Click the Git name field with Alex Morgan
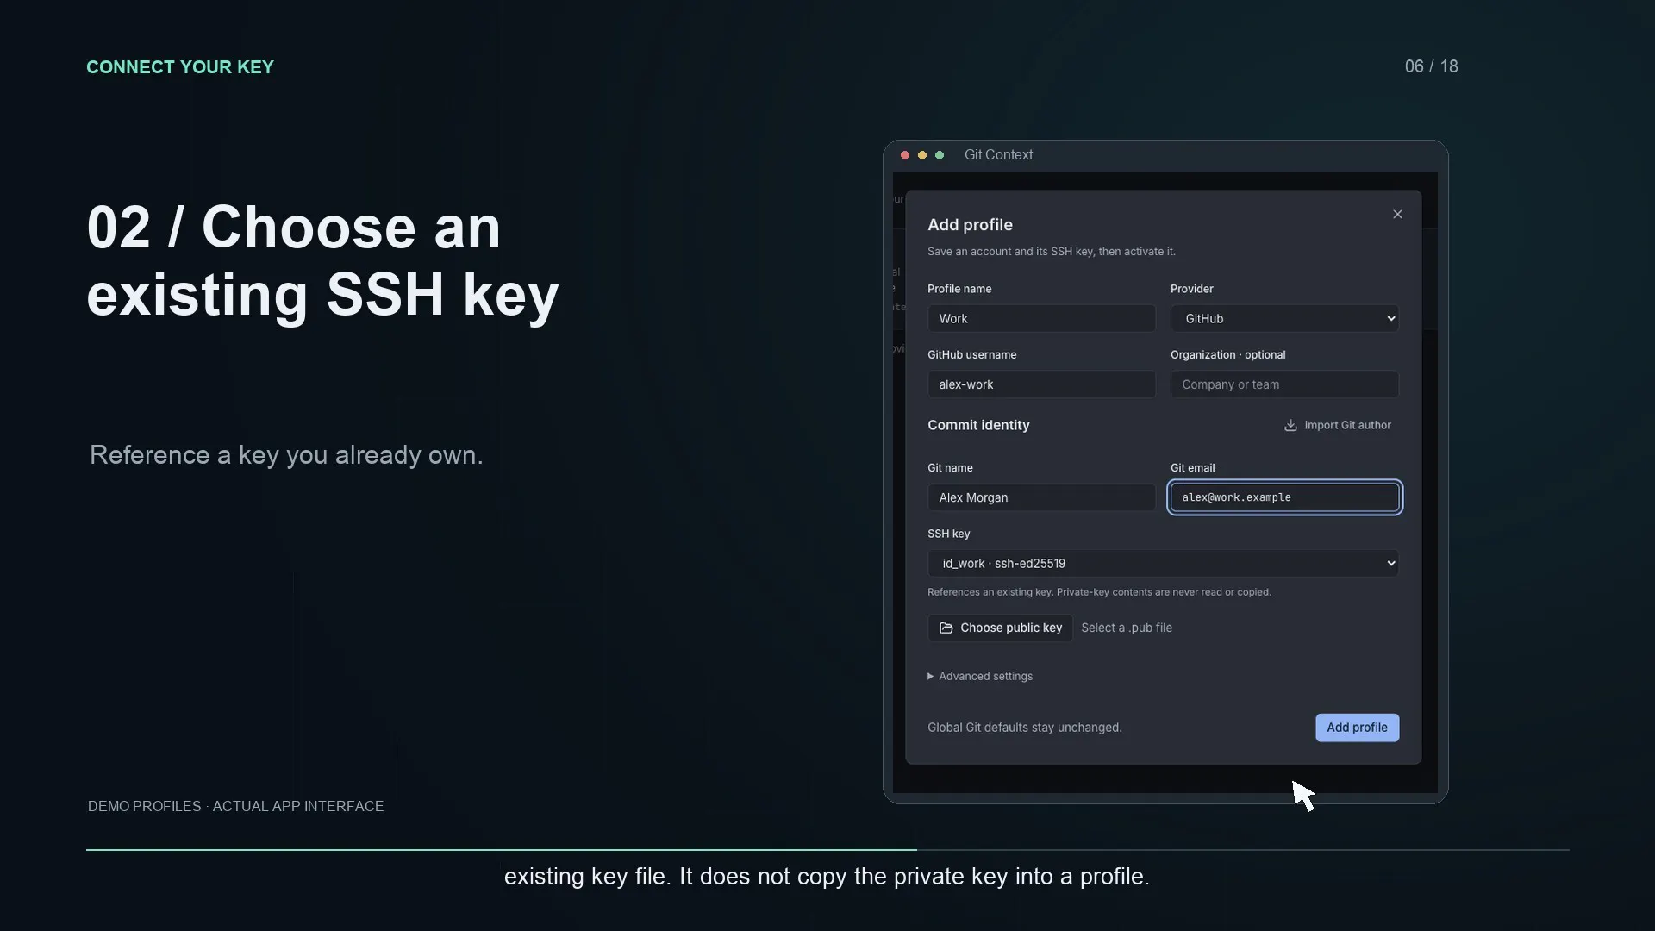This screenshot has height=931, width=1655. coord(1041,497)
